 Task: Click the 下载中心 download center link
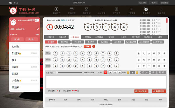coord(153,3)
